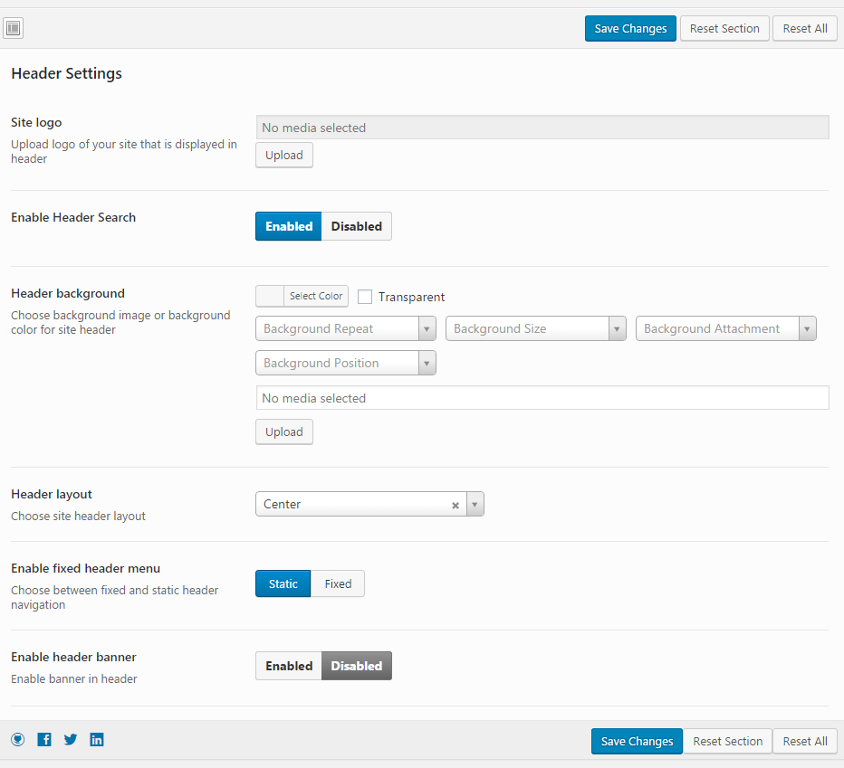
Task: Click Upload under Site logo
Action: point(284,155)
